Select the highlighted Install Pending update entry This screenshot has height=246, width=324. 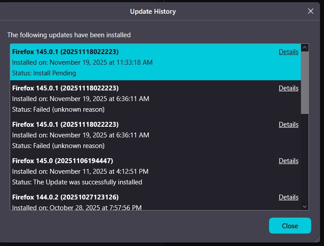[x=133, y=62]
